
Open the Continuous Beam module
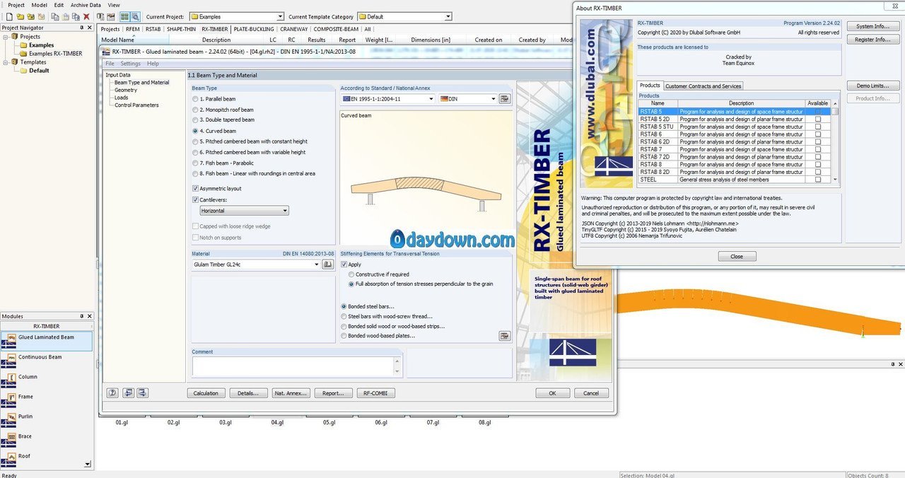pyautogui.click(x=47, y=361)
